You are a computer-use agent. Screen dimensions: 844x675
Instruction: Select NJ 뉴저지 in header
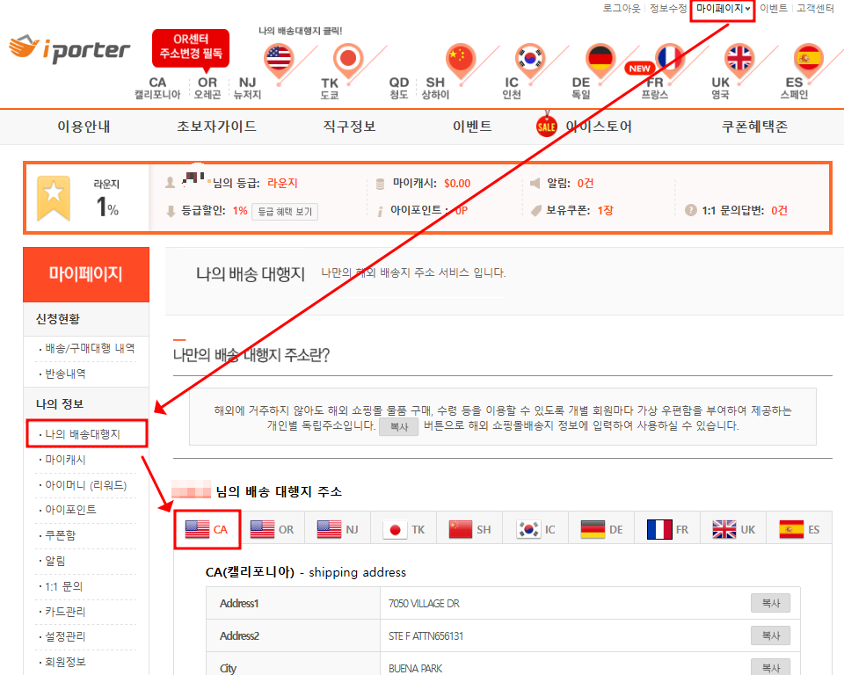tap(247, 88)
